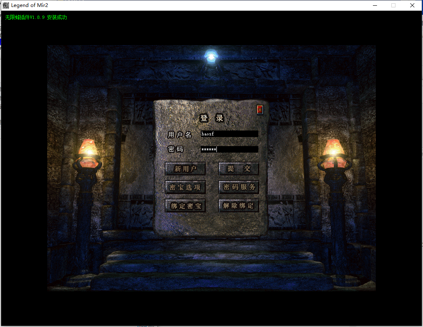Click the green plugin install success message

pos(36,18)
